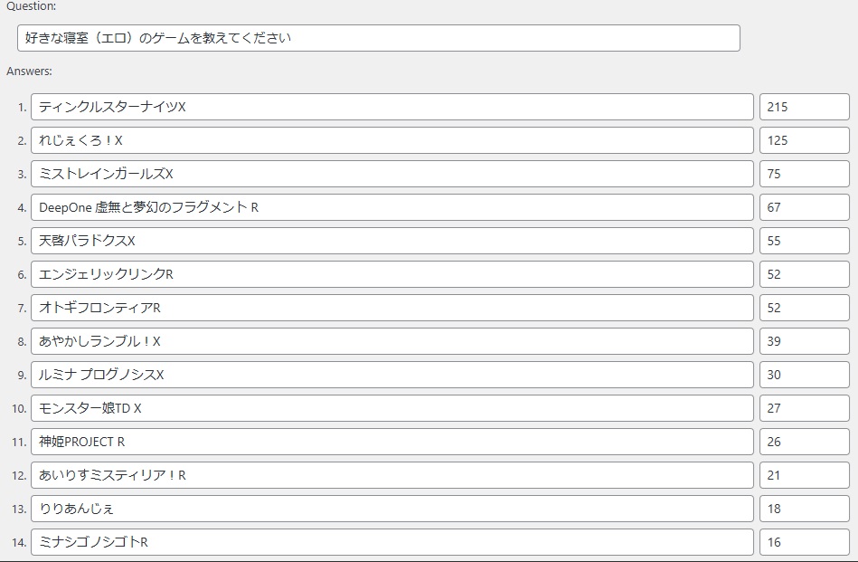This screenshot has width=858, height=562.
Task: Edit the ティンクルスターナイツX answer field
Action: point(391,107)
